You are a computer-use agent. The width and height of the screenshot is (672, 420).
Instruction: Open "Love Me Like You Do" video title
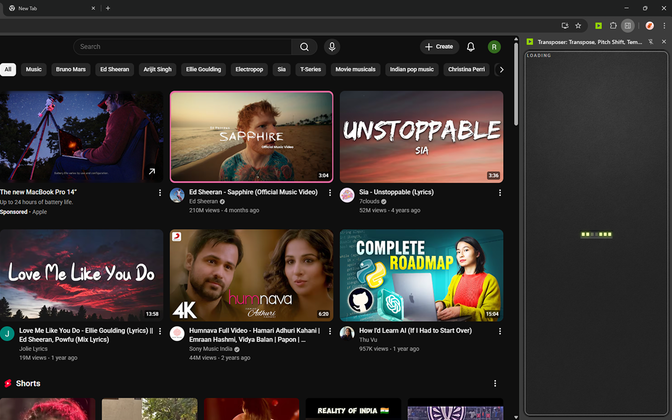coord(86,335)
